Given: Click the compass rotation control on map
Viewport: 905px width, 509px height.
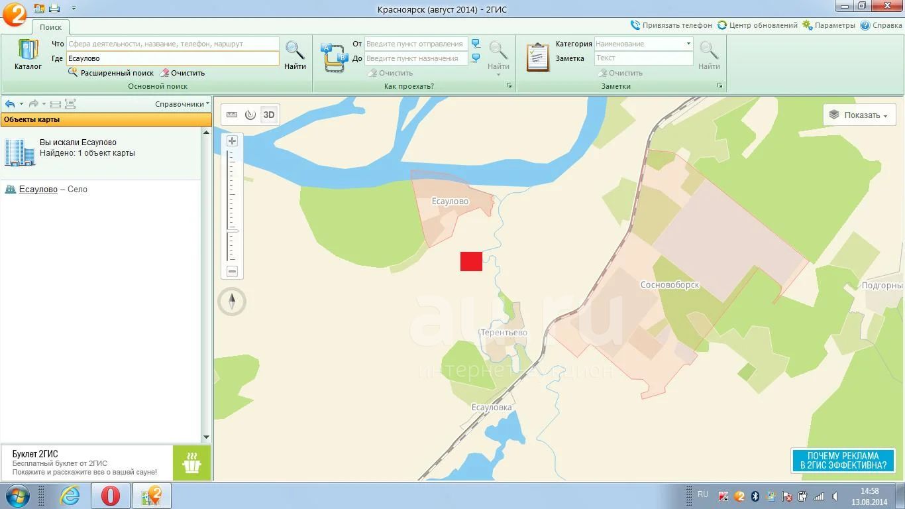Looking at the screenshot, I should coord(232,302).
